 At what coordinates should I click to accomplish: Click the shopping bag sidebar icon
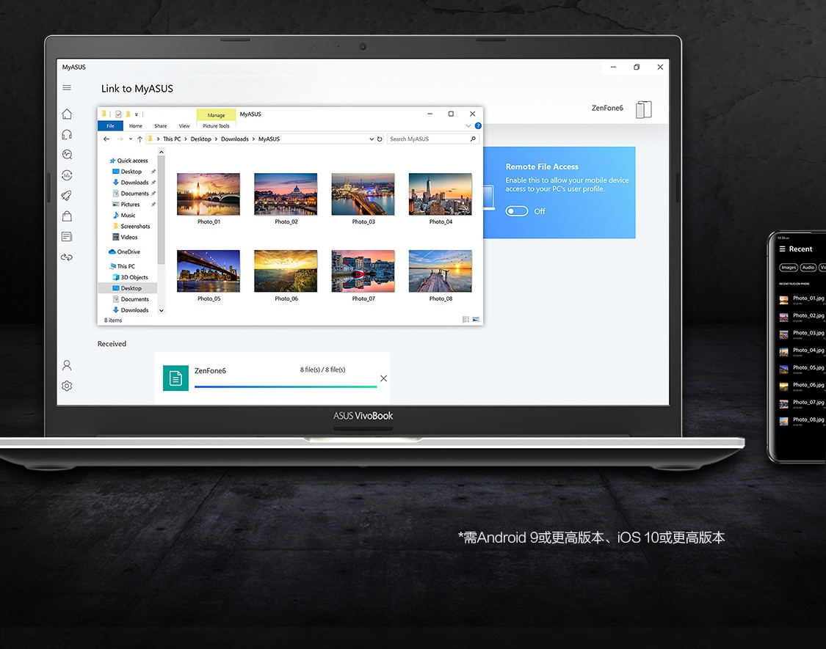(67, 216)
